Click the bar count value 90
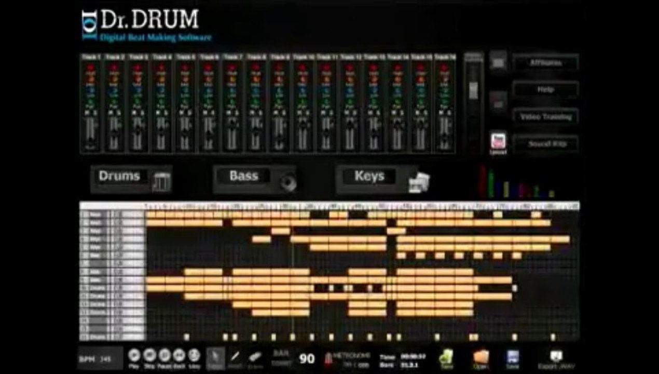This screenshot has width=659, height=374. [307, 358]
